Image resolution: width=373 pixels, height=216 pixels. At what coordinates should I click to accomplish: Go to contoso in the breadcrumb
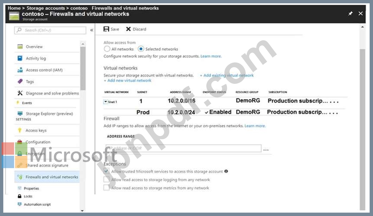click(79, 8)
